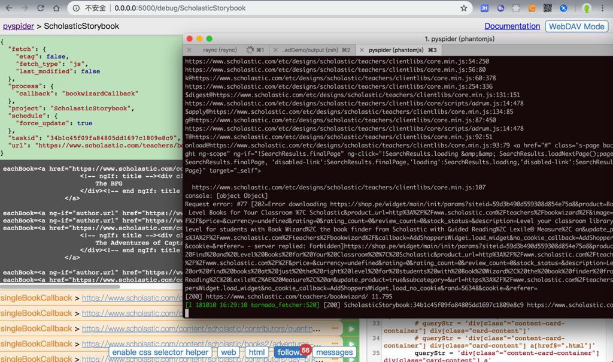Click line number 35 in the code editor
The height and width of the screenshot is (362, 613).
pos(376,353)
